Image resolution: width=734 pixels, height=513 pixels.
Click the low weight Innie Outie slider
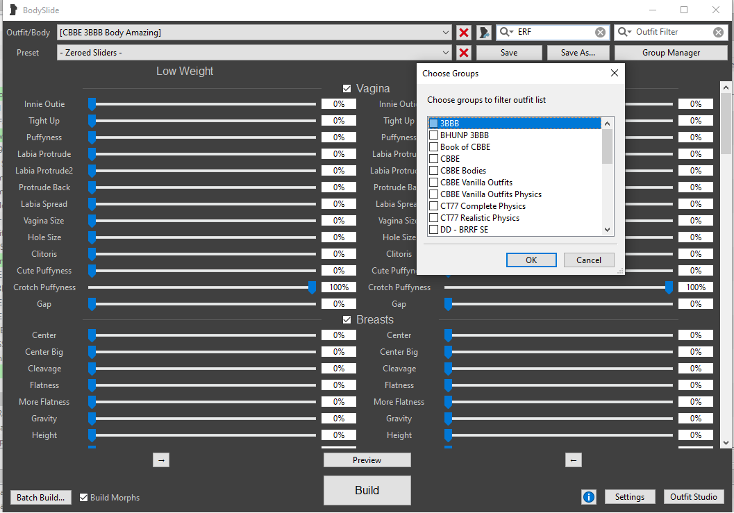click(x=202, y=104)
